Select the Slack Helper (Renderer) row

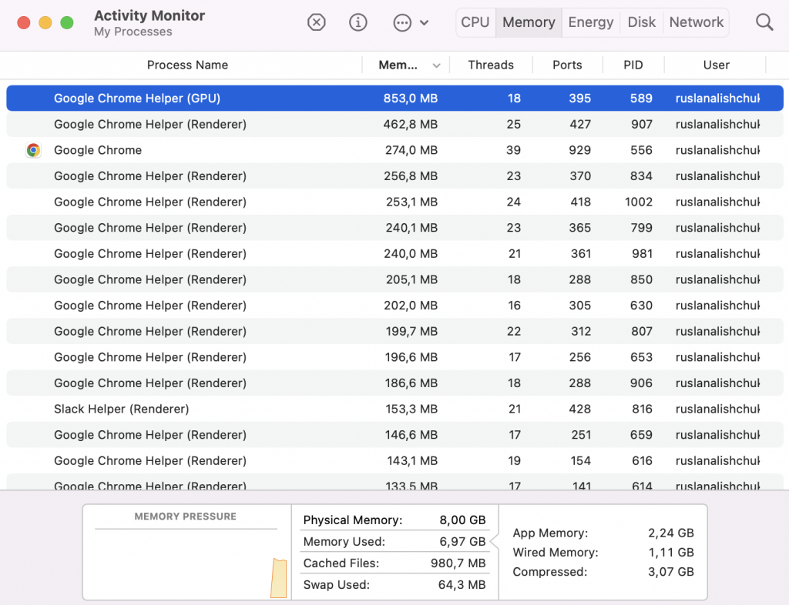[x=394, y=409]
